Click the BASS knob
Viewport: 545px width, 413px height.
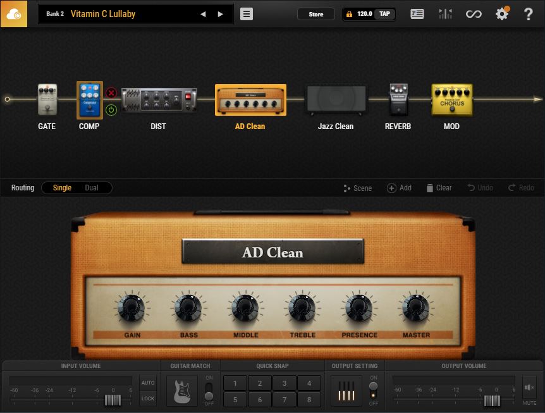188,308
